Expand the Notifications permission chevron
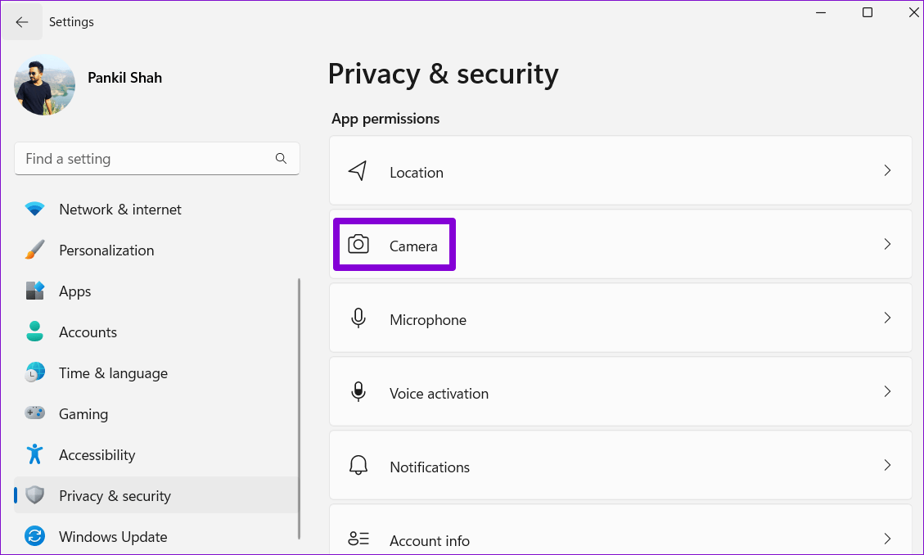This screenshot has width=924, height=555. click(887, 466)
